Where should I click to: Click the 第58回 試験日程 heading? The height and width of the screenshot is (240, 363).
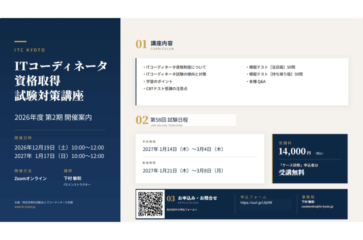point(169,120)
